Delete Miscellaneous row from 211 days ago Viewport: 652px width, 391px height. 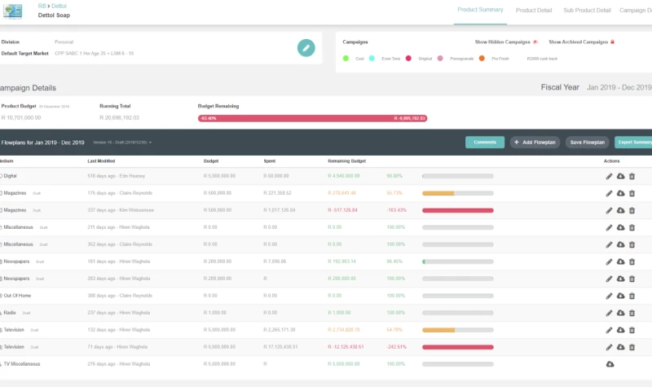(632, 228)
